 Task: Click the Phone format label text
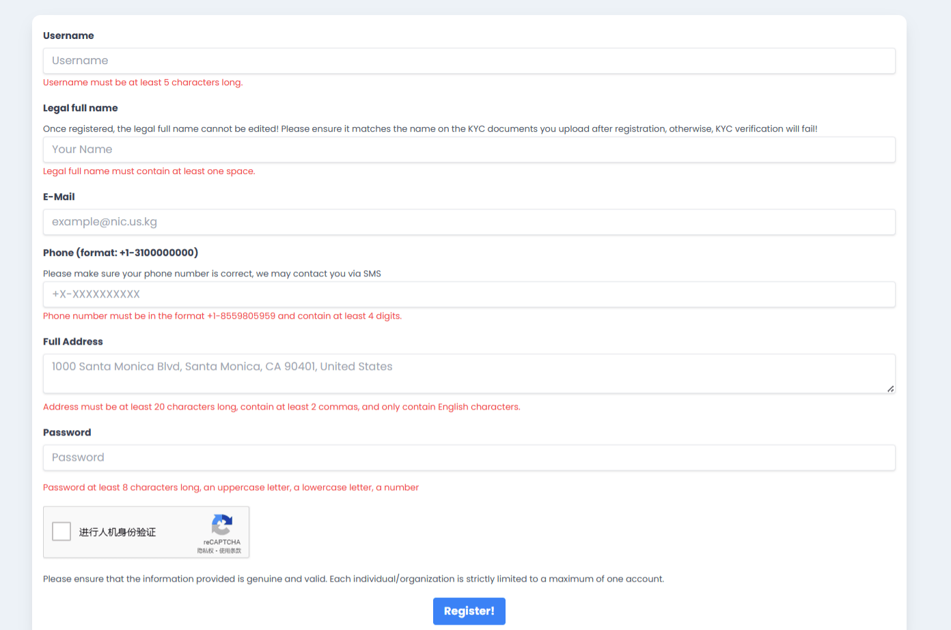[x=120, y=253]
